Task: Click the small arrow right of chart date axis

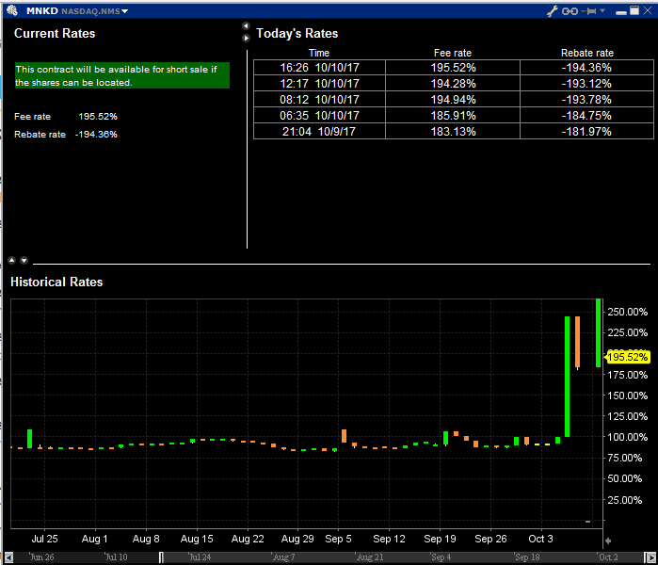Action: [608, 541]
